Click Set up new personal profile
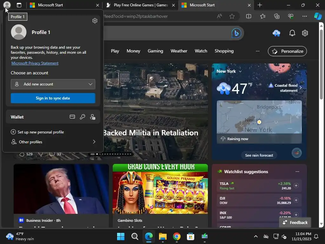 point(37,132)
